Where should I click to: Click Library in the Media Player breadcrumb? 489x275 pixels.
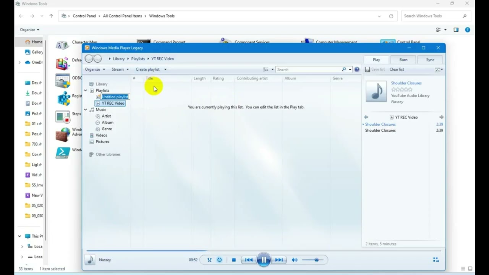[119, 59]
